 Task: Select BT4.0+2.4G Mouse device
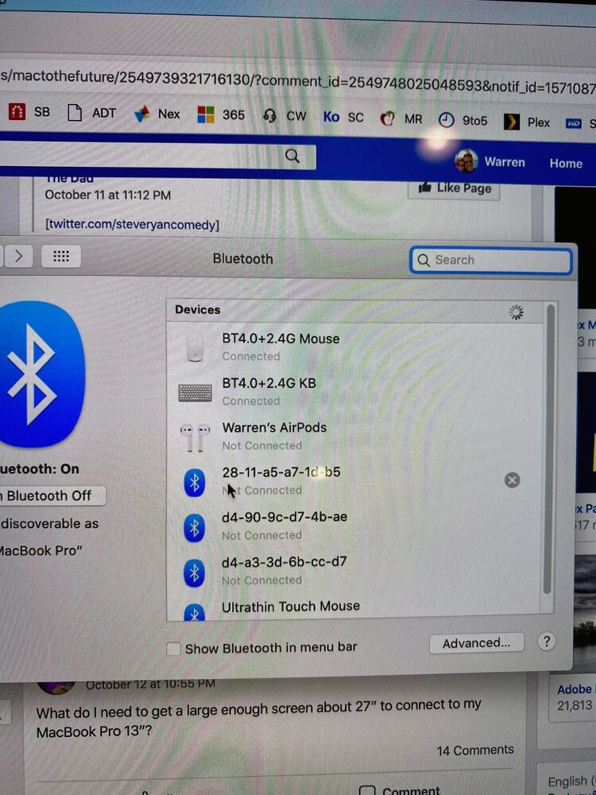point(354,347)
